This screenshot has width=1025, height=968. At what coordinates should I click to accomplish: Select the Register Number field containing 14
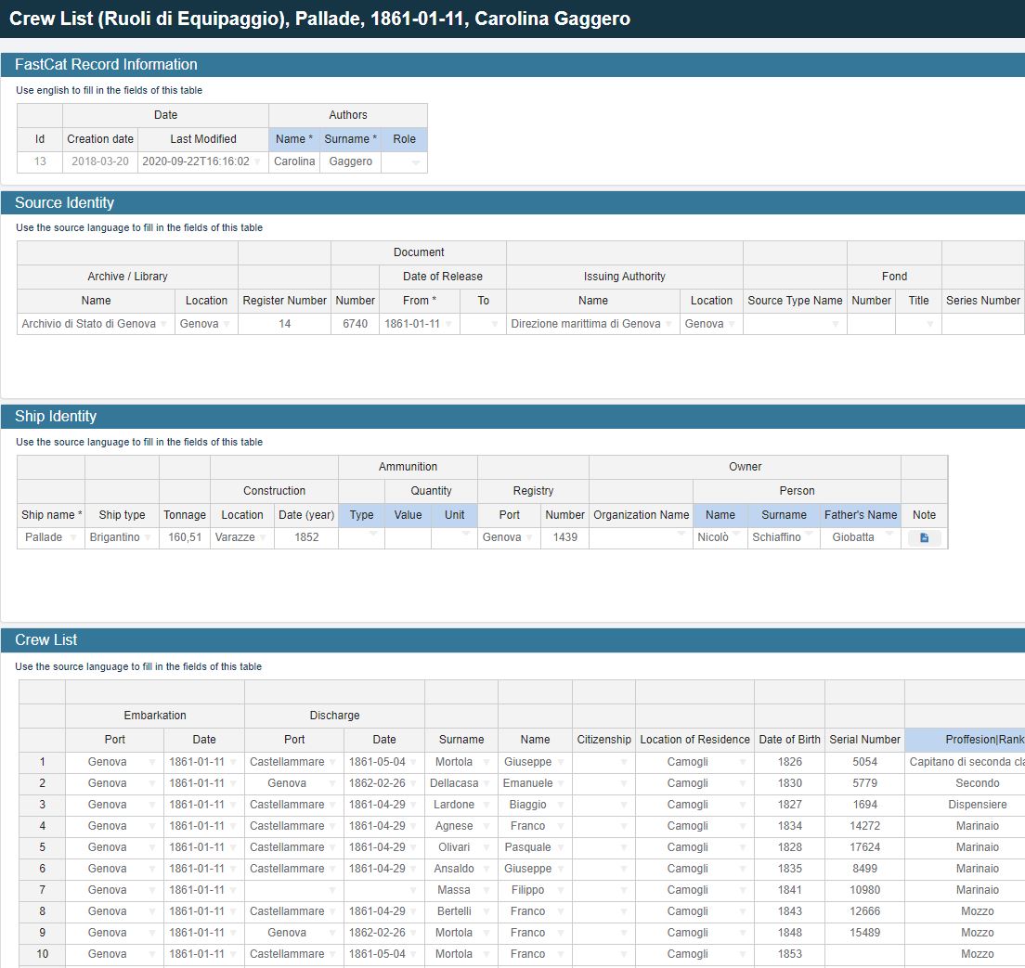tap(284, 324)
